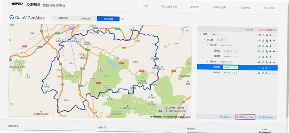Open 可视化编辑系统 in the top navigation

[x=169, y=7]
